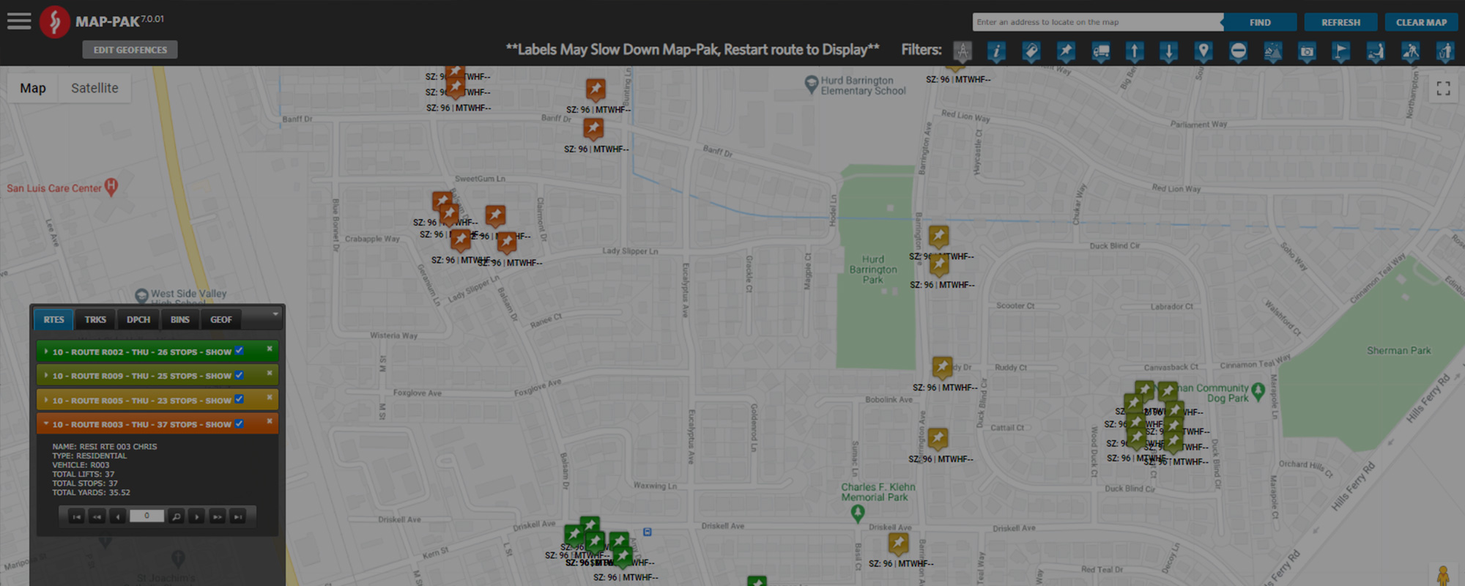This screenshot has width=1465, height=586.
Task: Go to previous stop
Action: (x=117, y=516)
